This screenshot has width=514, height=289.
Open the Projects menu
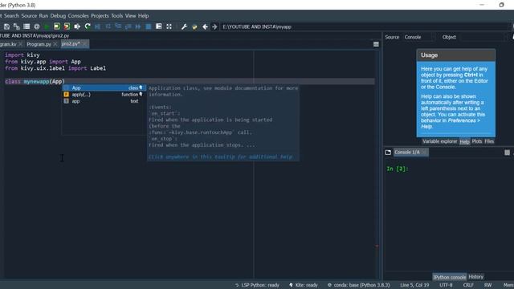100,16
